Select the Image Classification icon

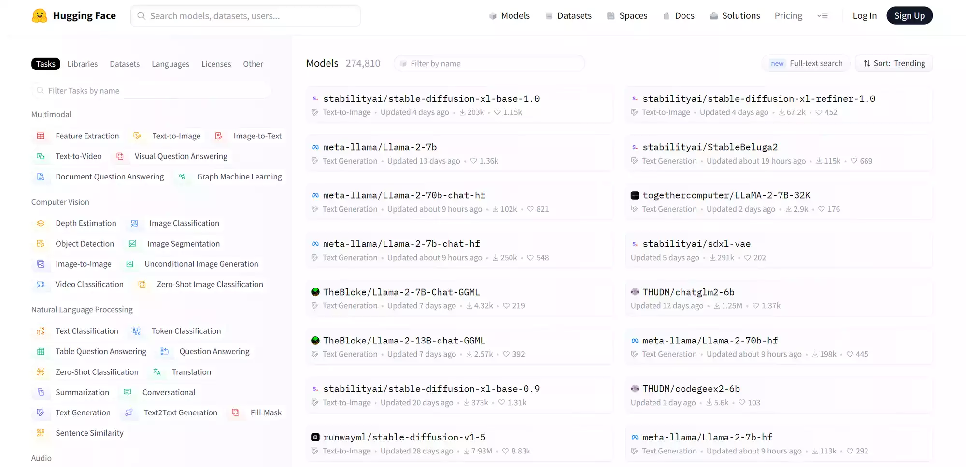(x=134, y=223)
